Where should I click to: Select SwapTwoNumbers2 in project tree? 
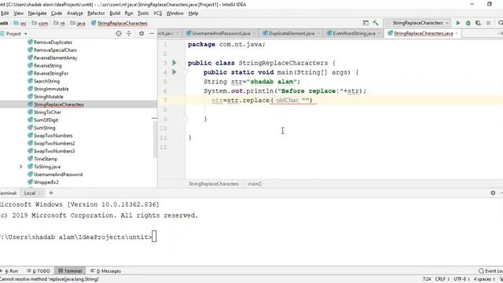coord(54,143)
